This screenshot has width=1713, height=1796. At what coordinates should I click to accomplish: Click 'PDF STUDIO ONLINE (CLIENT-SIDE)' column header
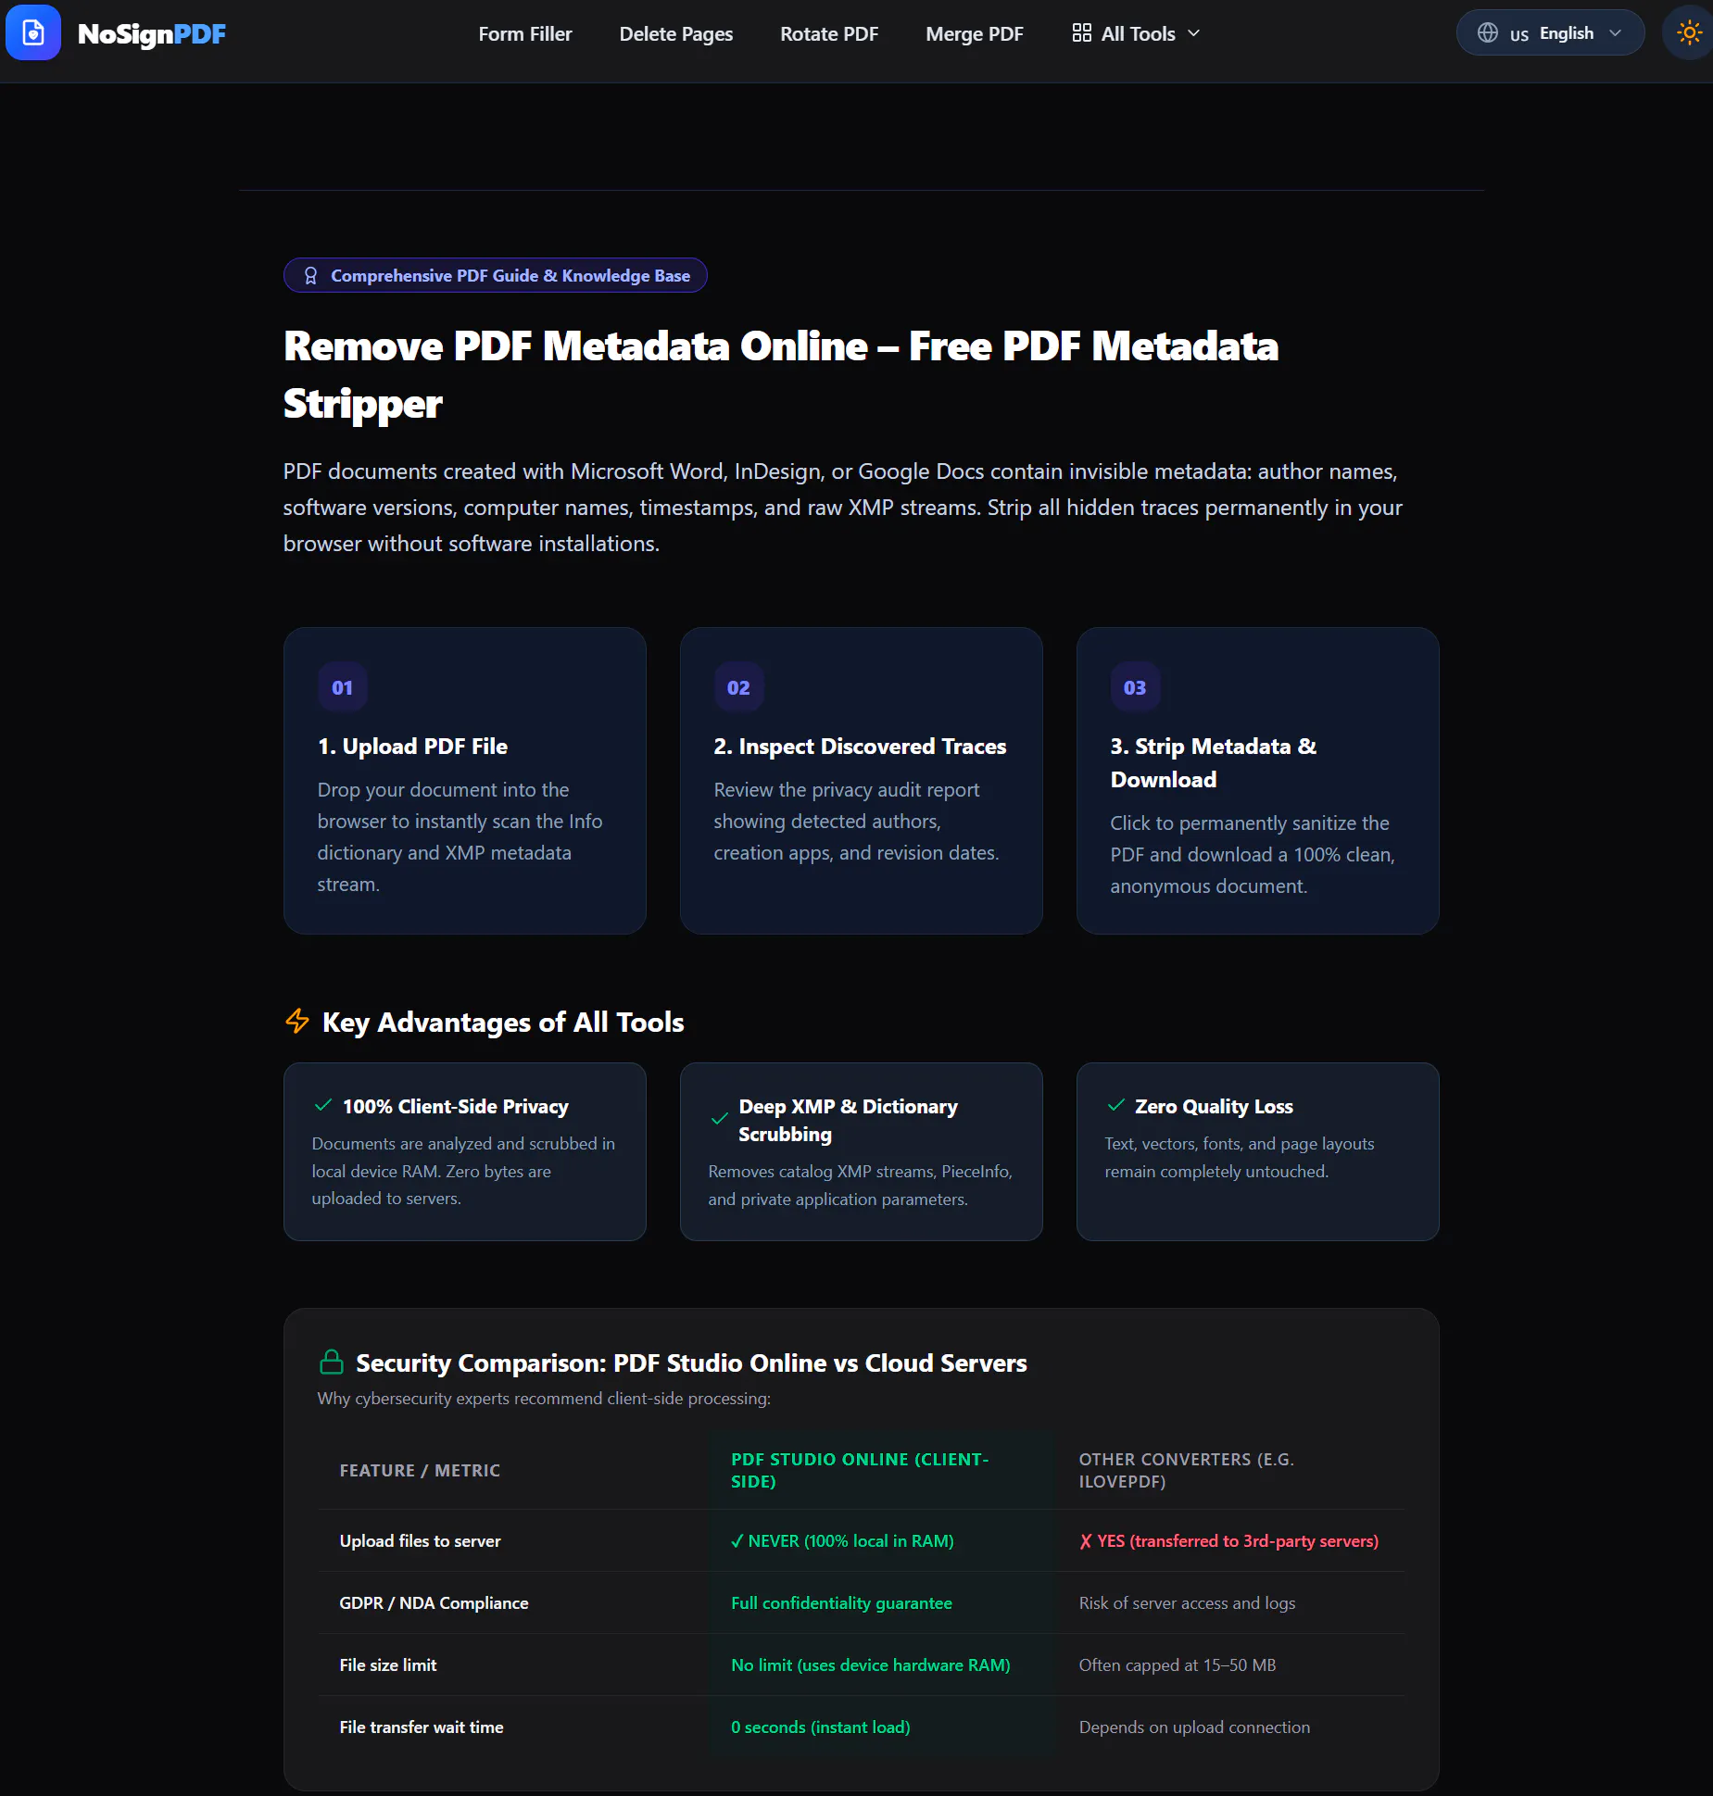(x=859, y=1471)
